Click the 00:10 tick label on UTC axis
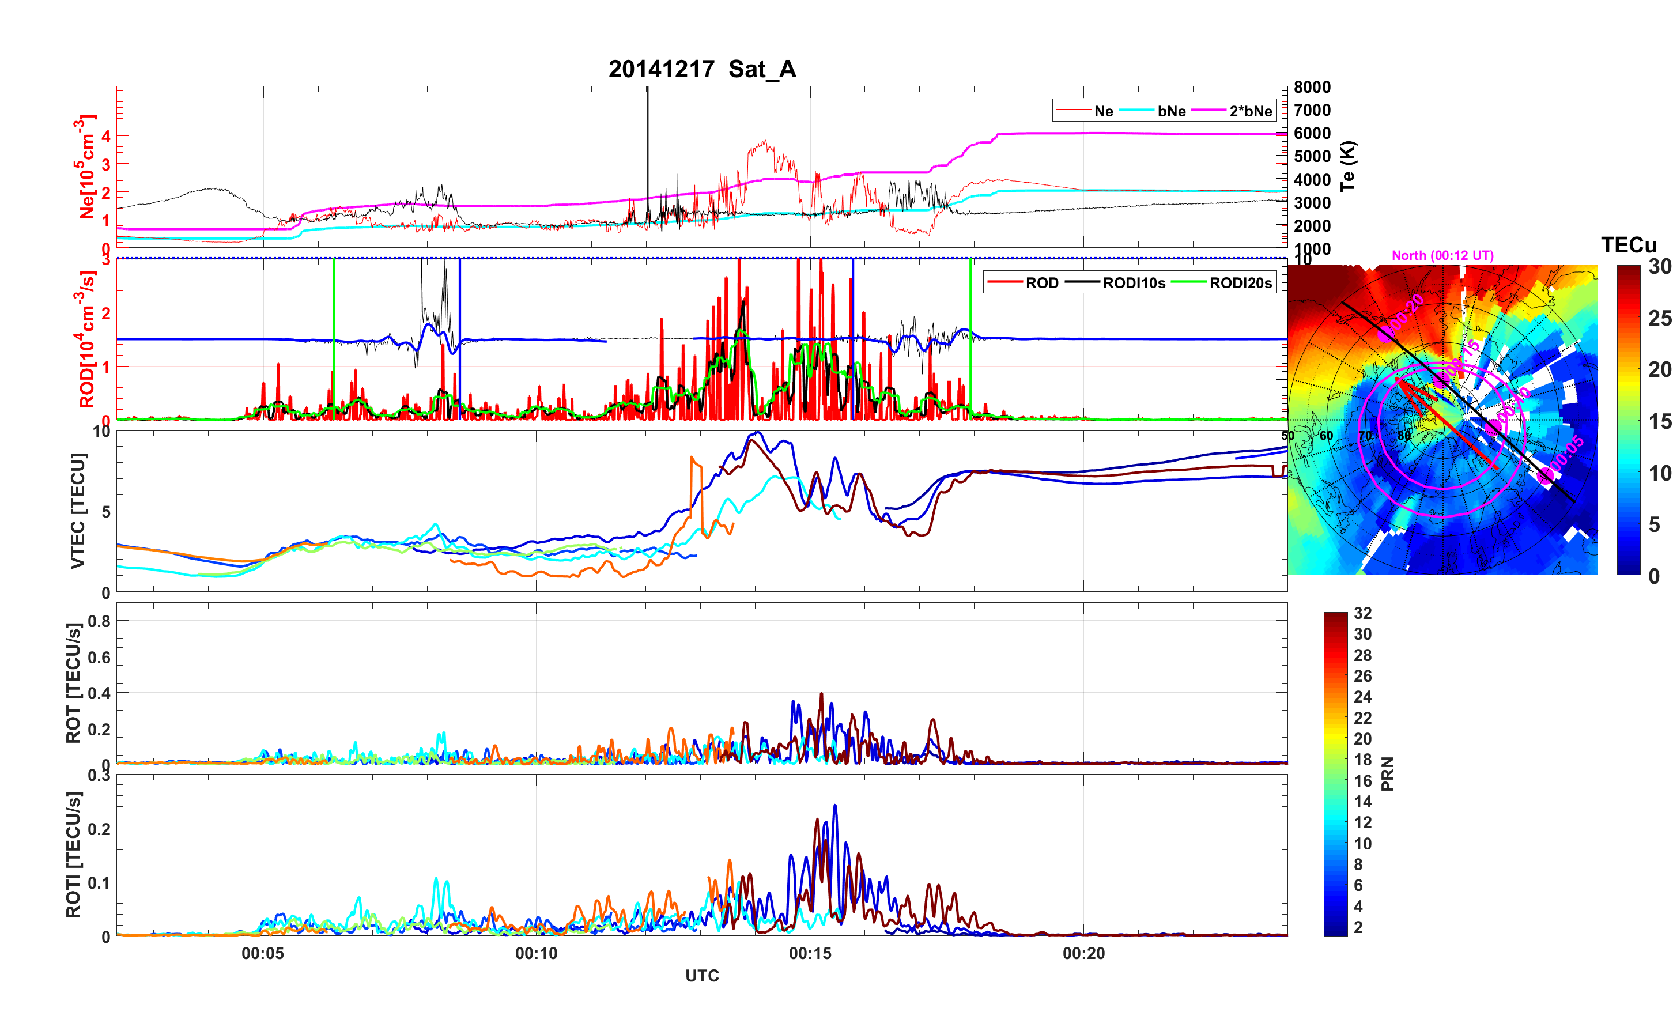 point(537,954)
